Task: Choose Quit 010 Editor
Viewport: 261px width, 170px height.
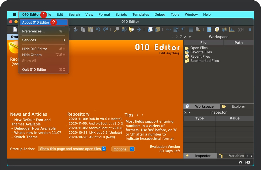Action: (44, 69)
